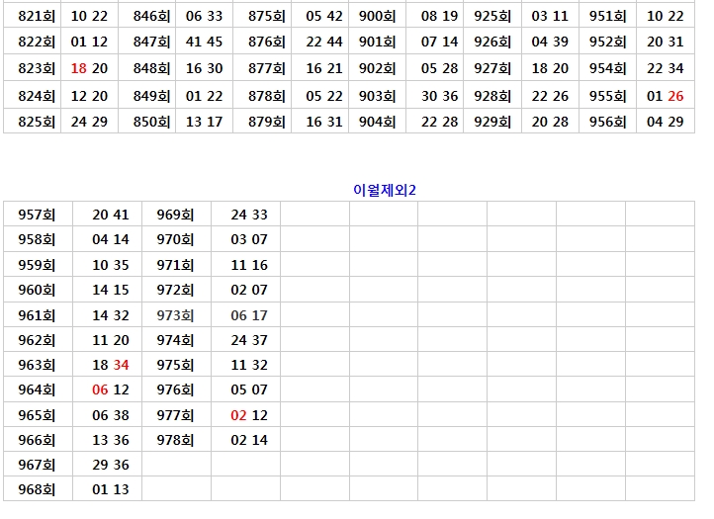Click the 846회 cell

pyautogui.click(x=151, y=16)
